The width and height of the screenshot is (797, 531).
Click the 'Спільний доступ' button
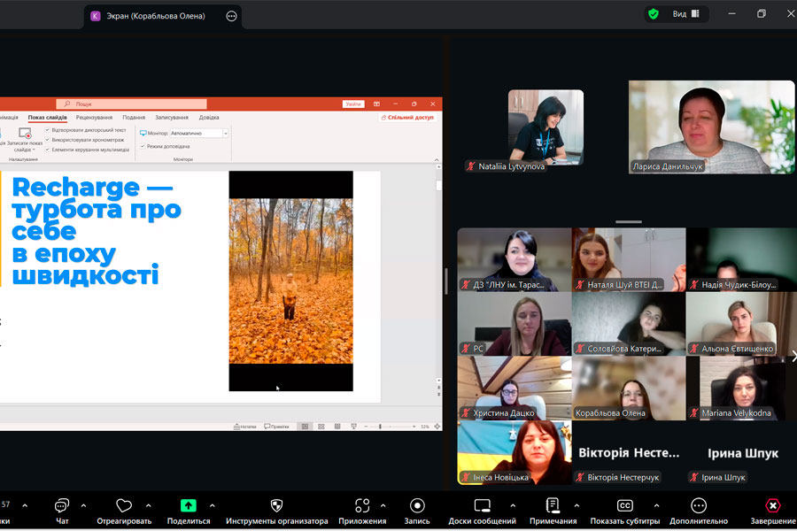tap(408, 117)
